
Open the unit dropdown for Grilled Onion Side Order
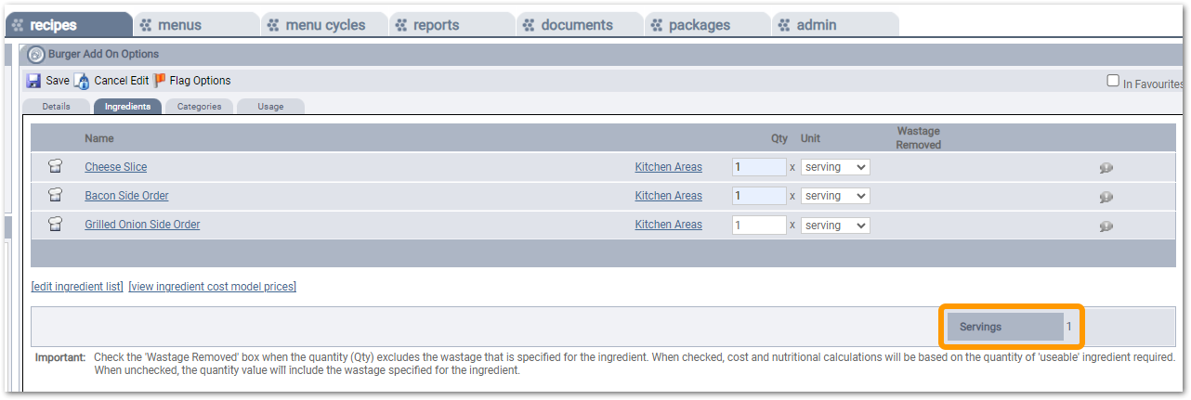click(835, 225)
